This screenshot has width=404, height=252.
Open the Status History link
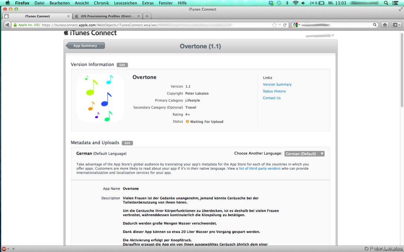274,91
